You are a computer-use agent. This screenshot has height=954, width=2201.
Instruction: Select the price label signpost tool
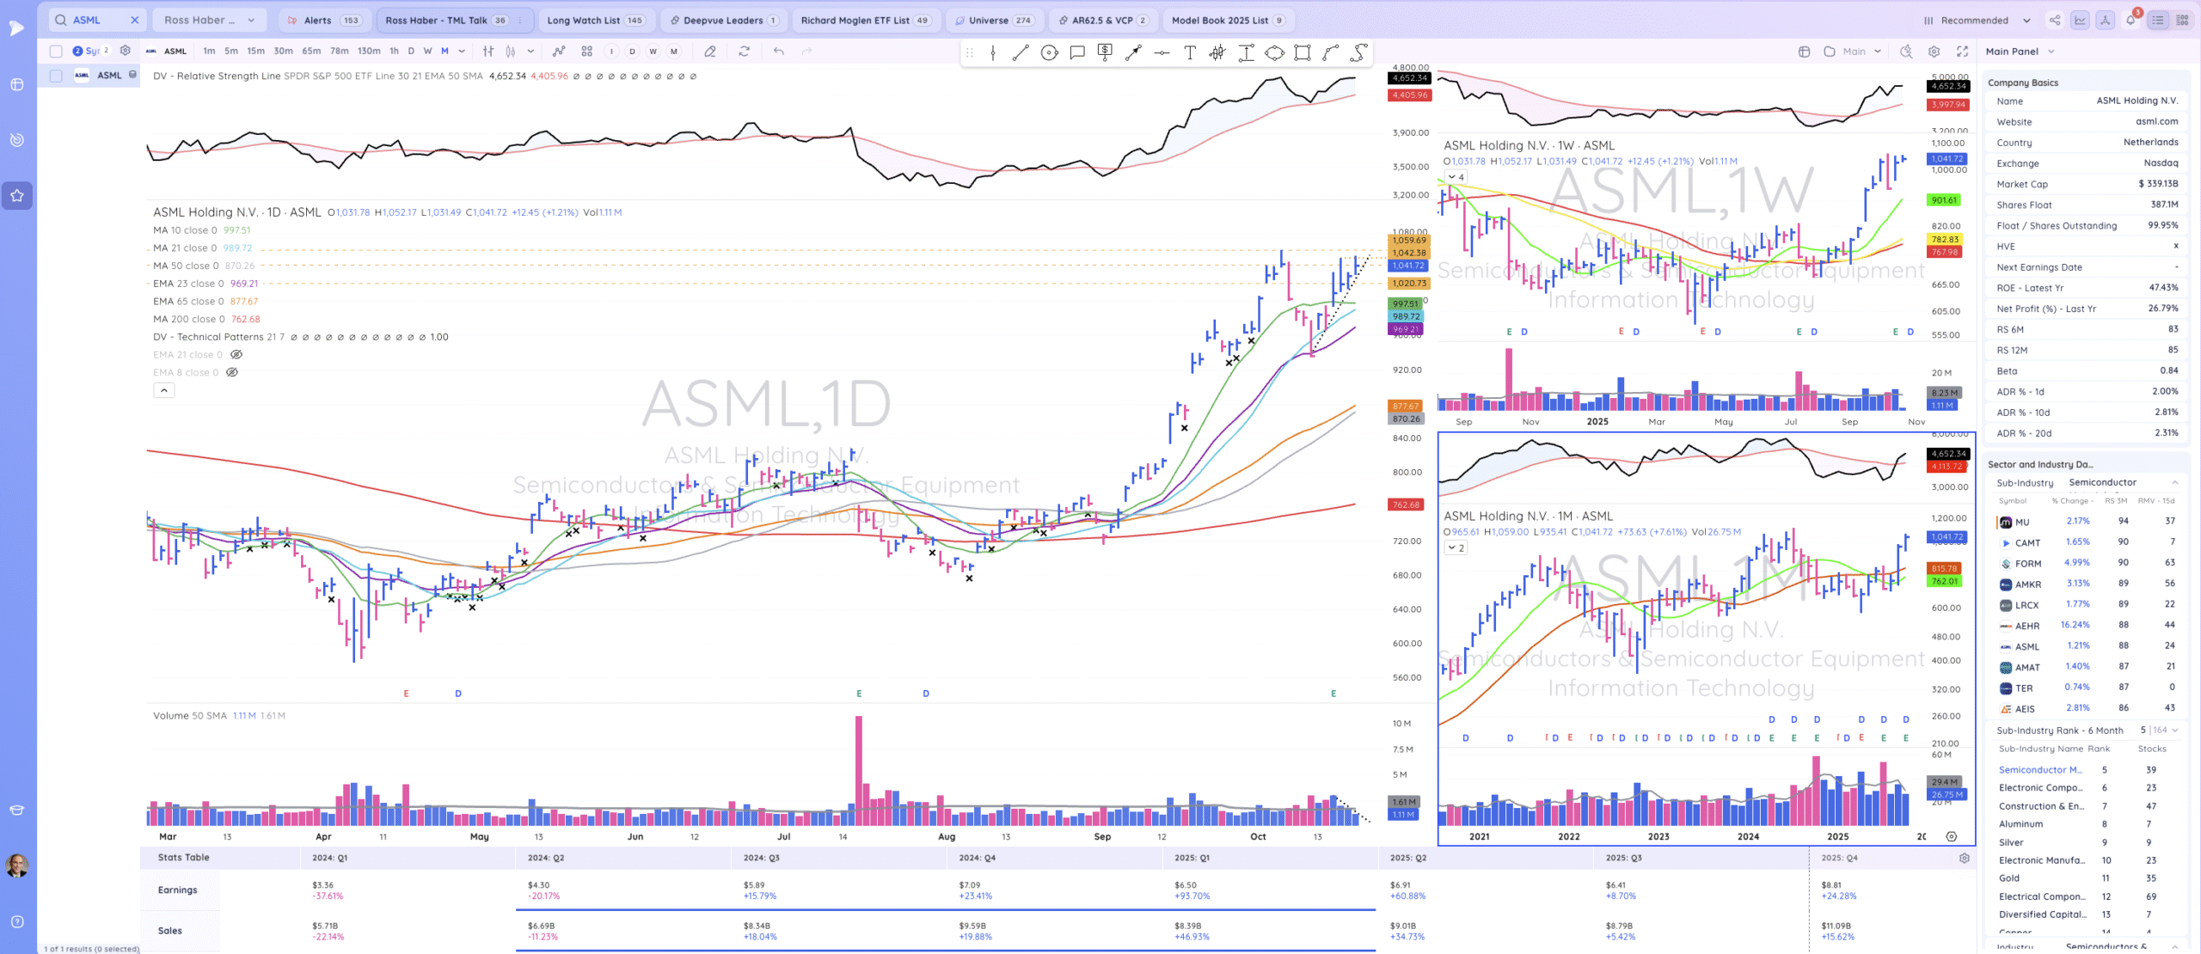[x=1105, y=53]
